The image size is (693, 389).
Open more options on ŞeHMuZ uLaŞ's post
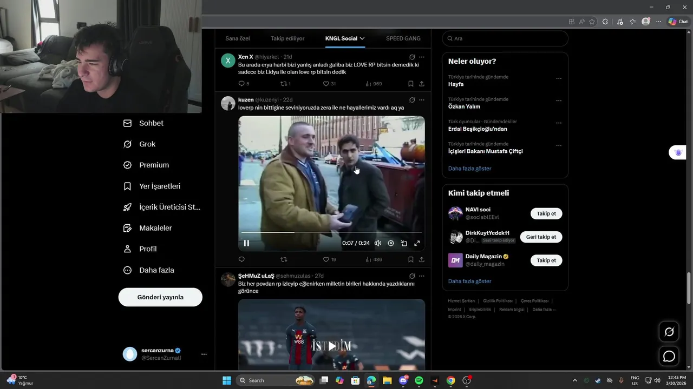click(x=422, y=276)
